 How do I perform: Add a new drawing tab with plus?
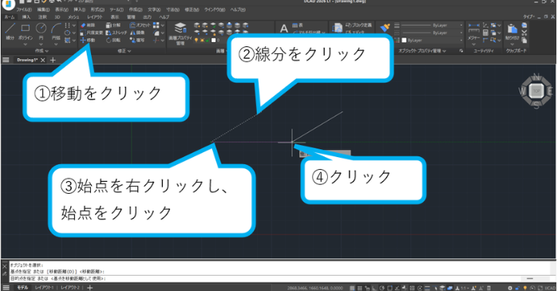(x=53, y=60)
